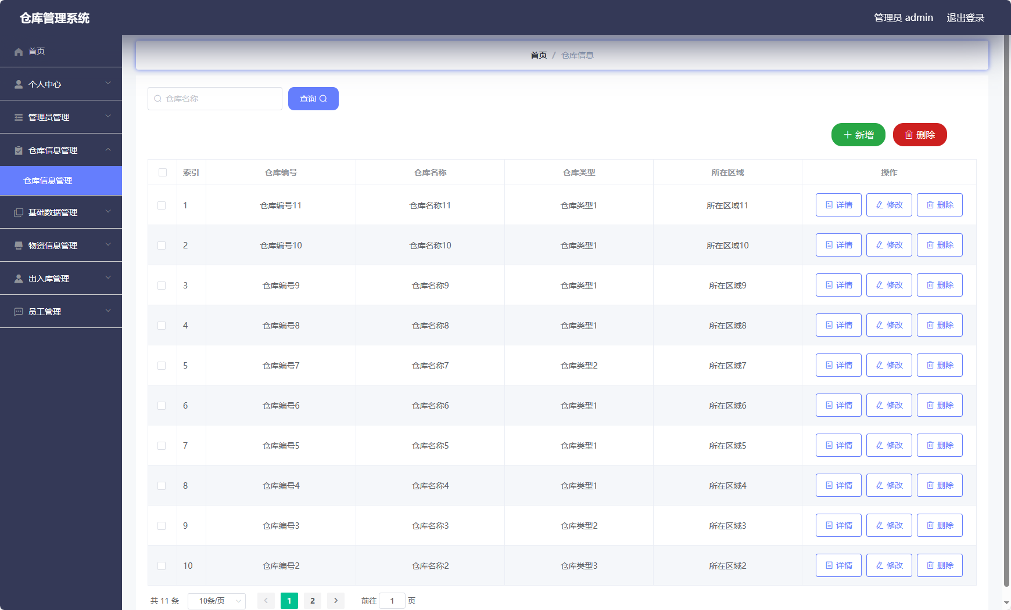The width and height of the screenshot is (1011, 610).
Task: Click 详情 for the 仓库编号9 row
Action: tap(838, 285)
